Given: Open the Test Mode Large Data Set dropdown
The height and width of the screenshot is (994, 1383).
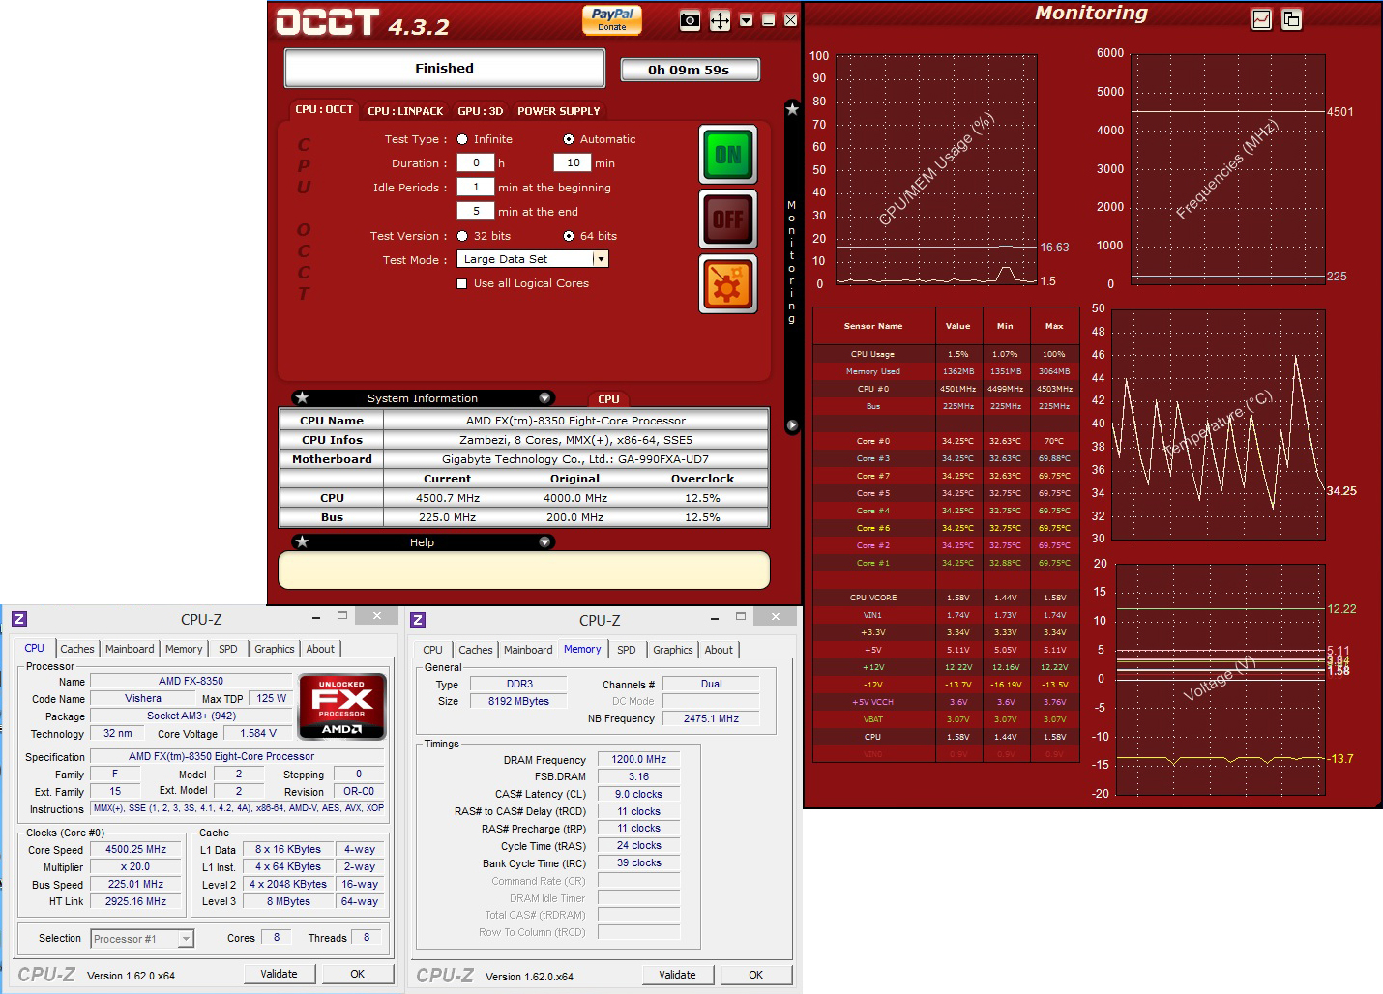Looking at the screenshot, I should (x=601, y=259).
